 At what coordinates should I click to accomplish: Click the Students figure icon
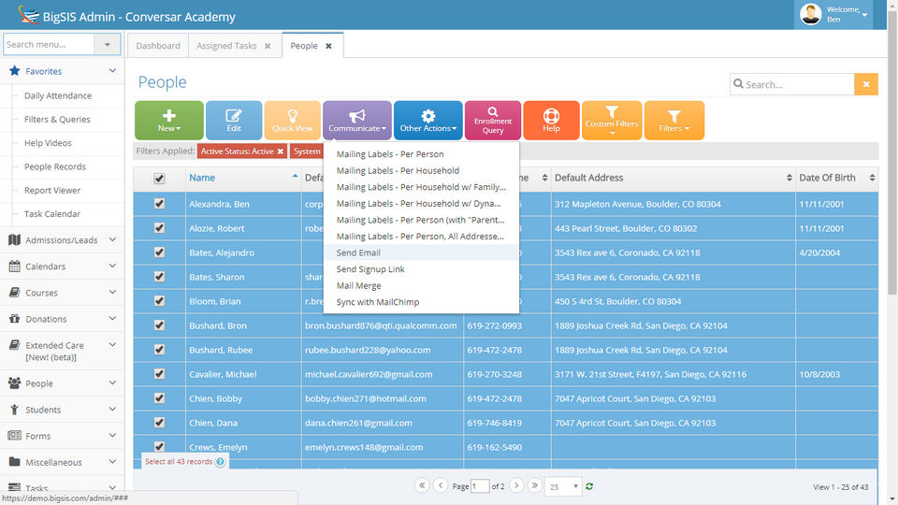(x=14, y=409)
